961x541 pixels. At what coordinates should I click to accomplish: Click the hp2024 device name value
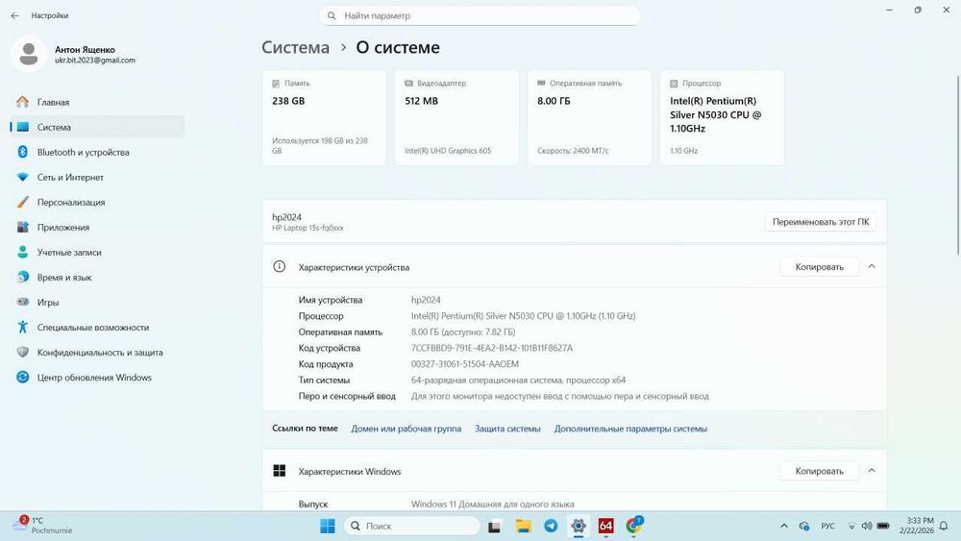tap(426, 300)
